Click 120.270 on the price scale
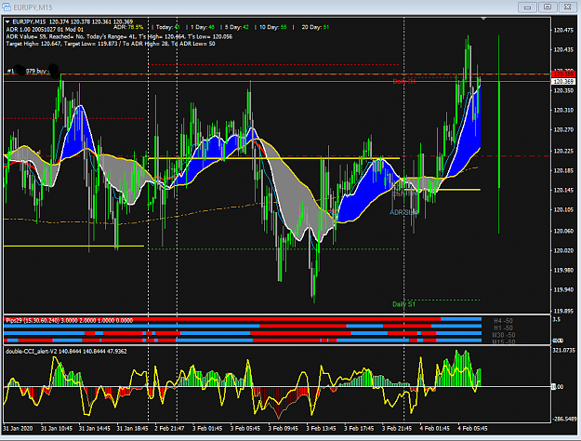Image resolution: width=581 pixels, height=441 pixels. click(563, 130)
